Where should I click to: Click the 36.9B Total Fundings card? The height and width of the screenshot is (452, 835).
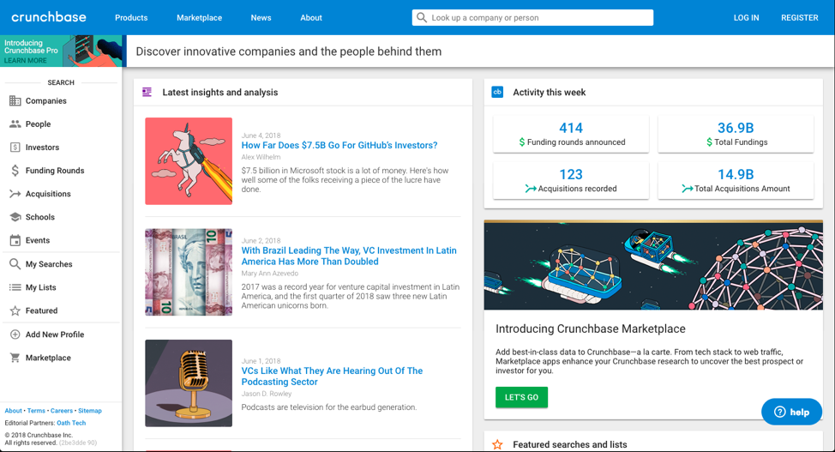point(736,134)
